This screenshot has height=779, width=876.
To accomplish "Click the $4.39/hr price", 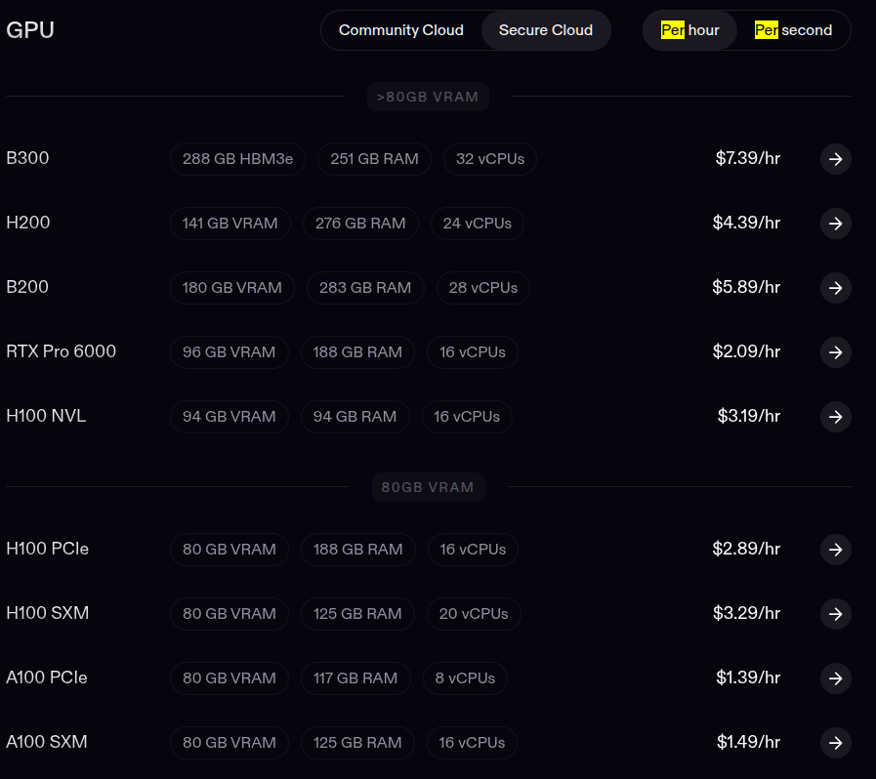I will coord(746,223).
